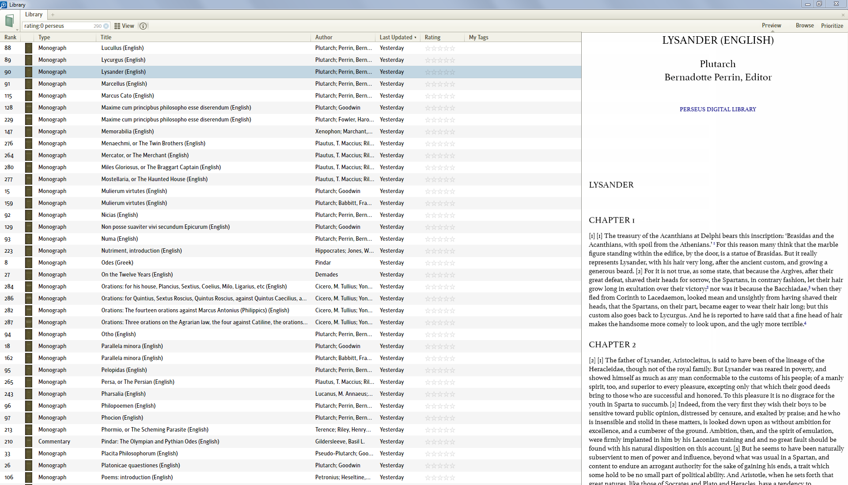Clear the search filter with the X icon
The image size is (848, 485).
pos(106,26)
